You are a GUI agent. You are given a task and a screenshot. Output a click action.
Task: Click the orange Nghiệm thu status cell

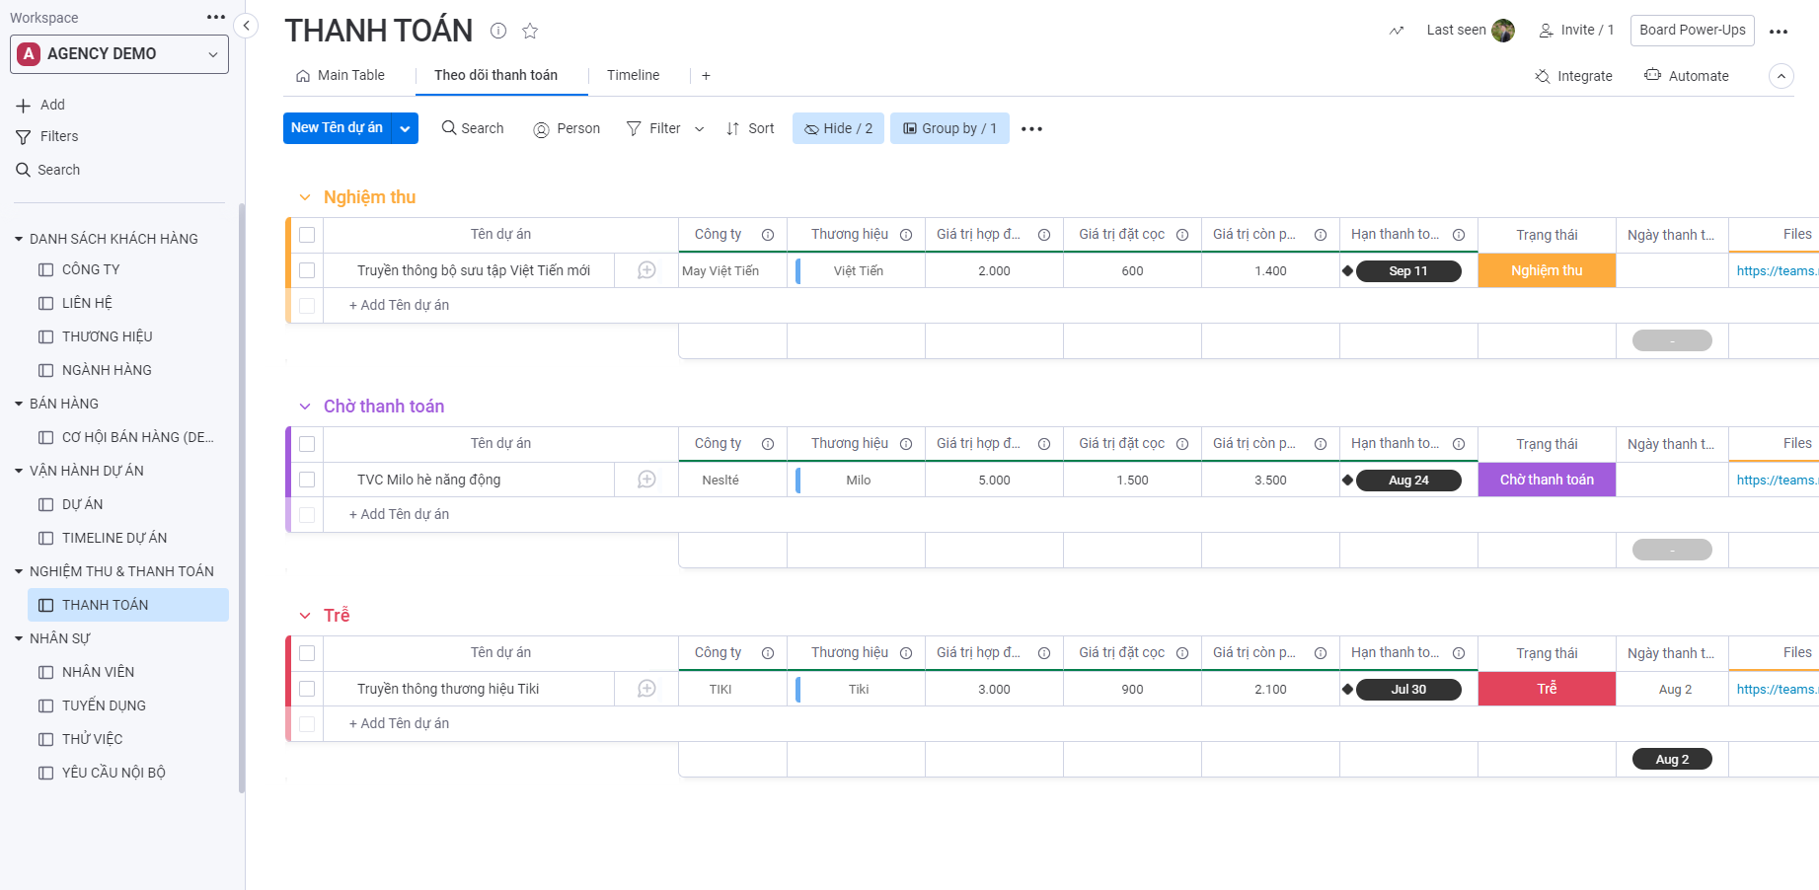[x=1546, y=270]
